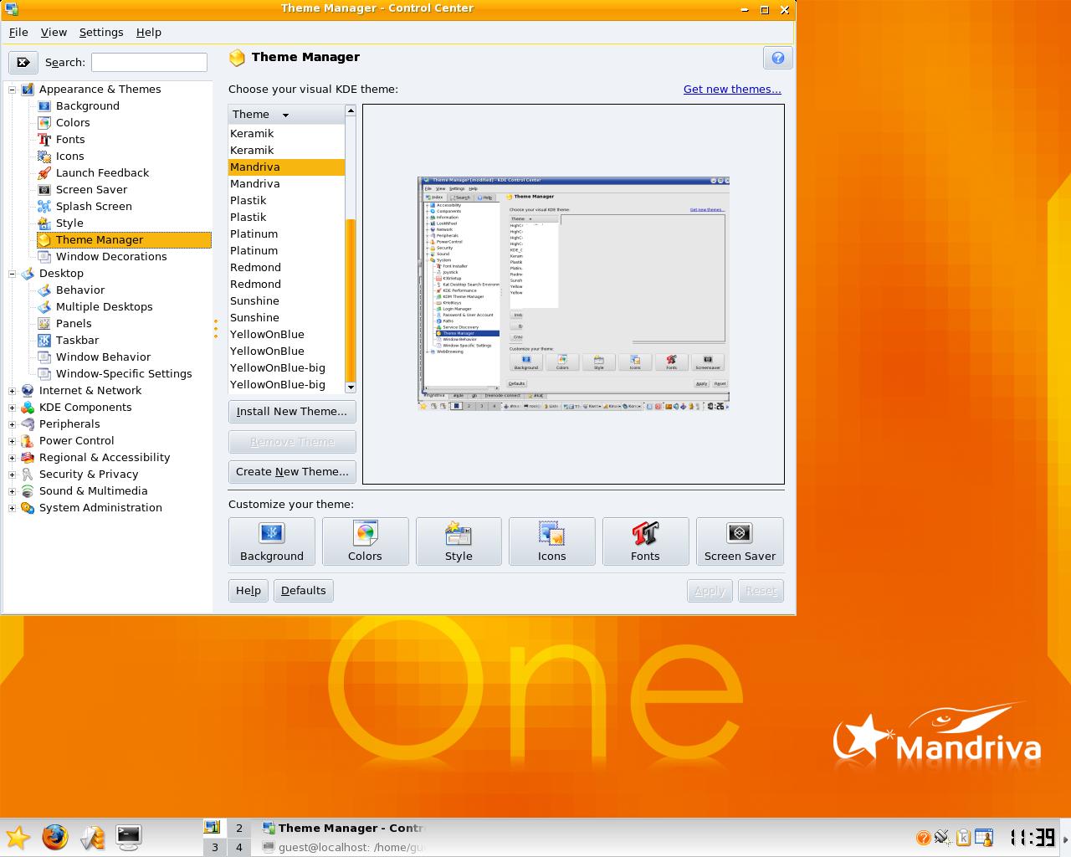Click the Multiple Desktops icon
1071x857 pixels.
coord(44,307)
